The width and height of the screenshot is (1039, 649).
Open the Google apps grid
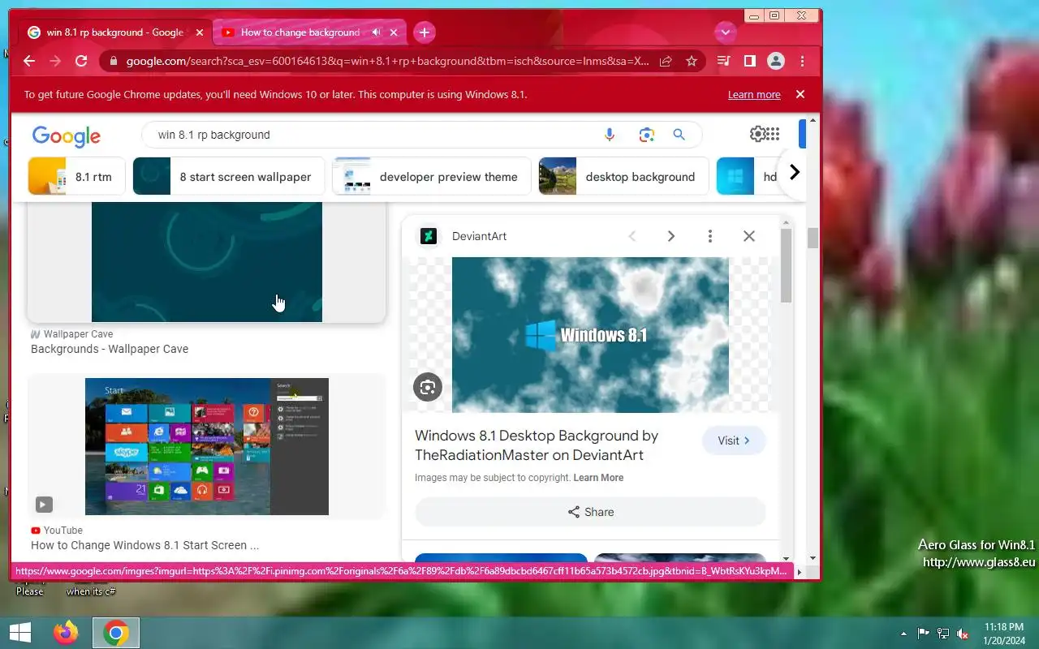[772, 134]
